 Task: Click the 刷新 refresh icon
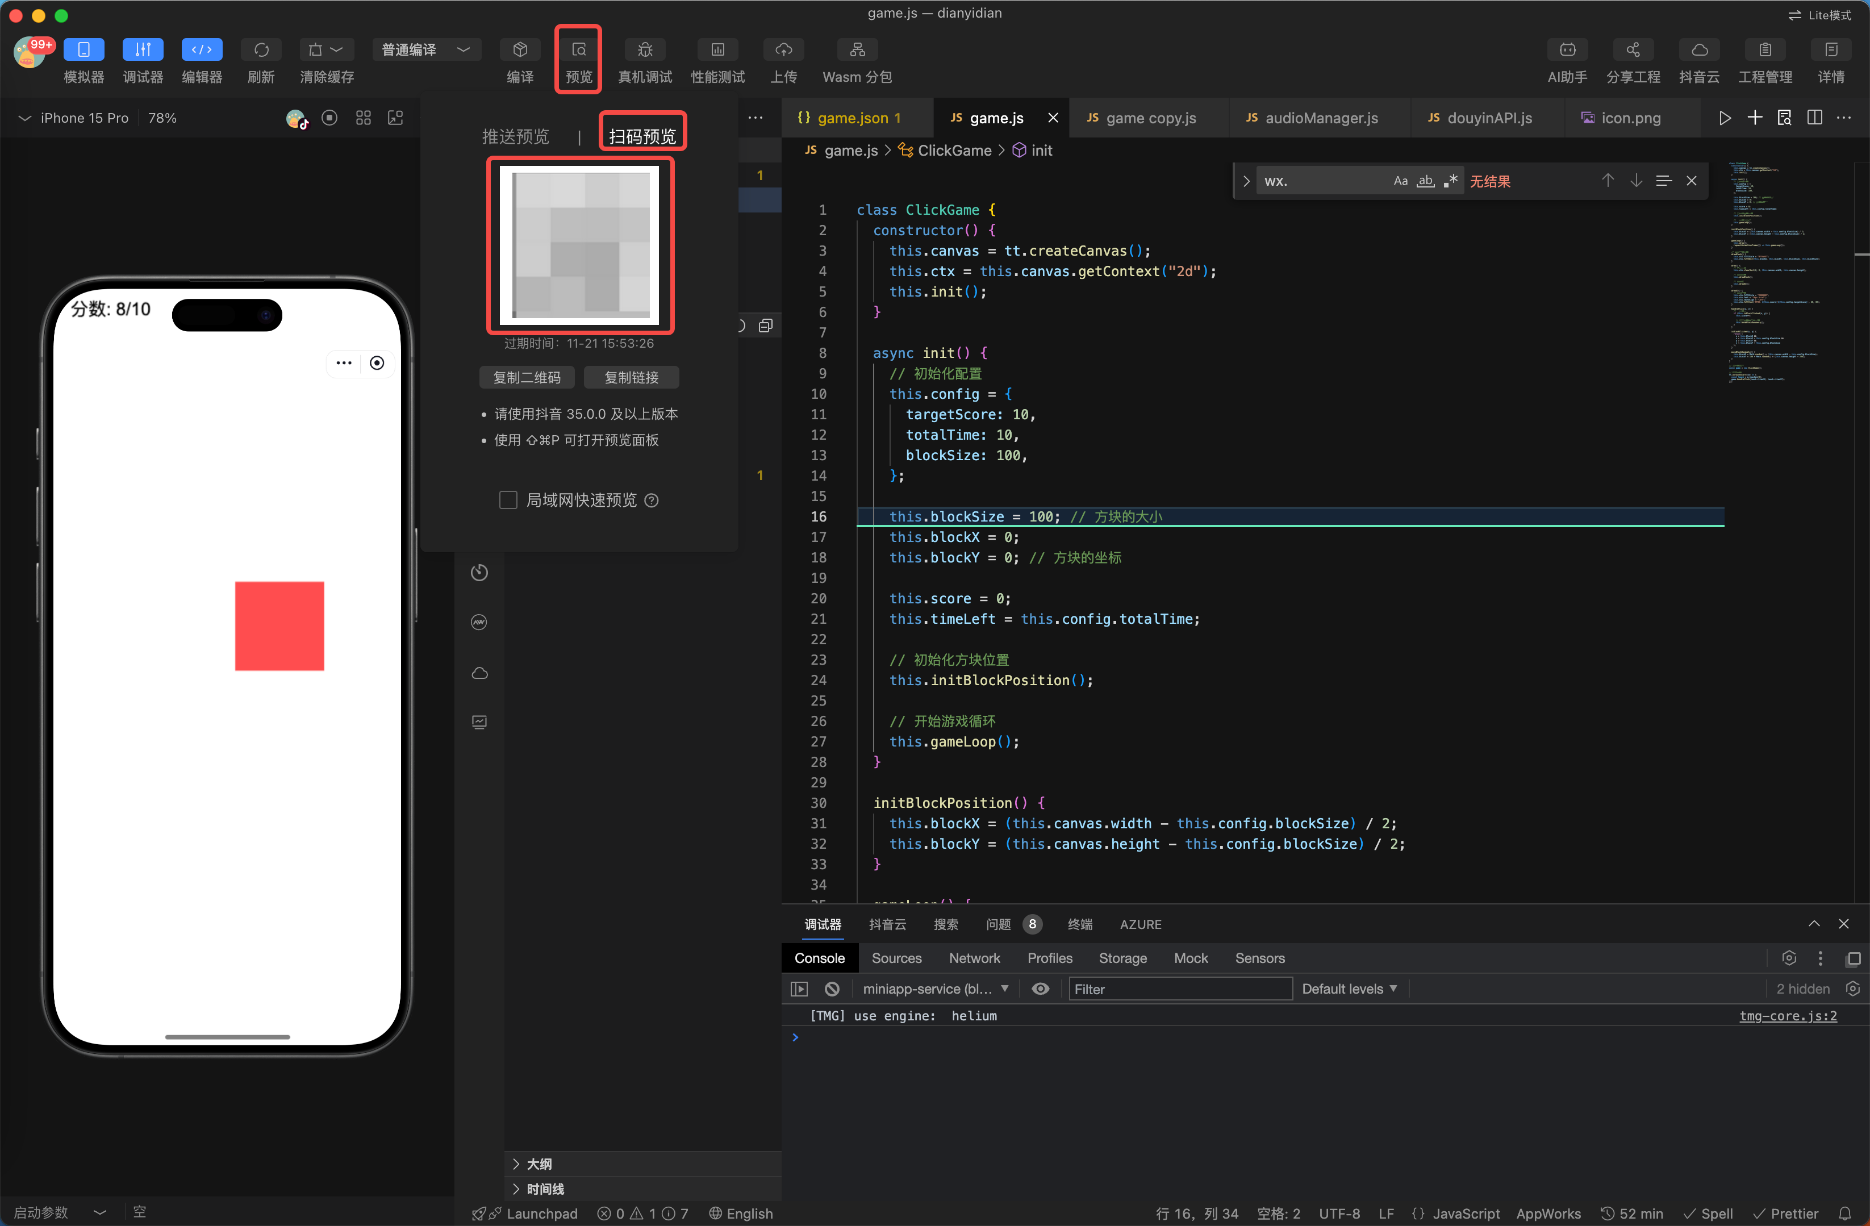tap(261, 51)
